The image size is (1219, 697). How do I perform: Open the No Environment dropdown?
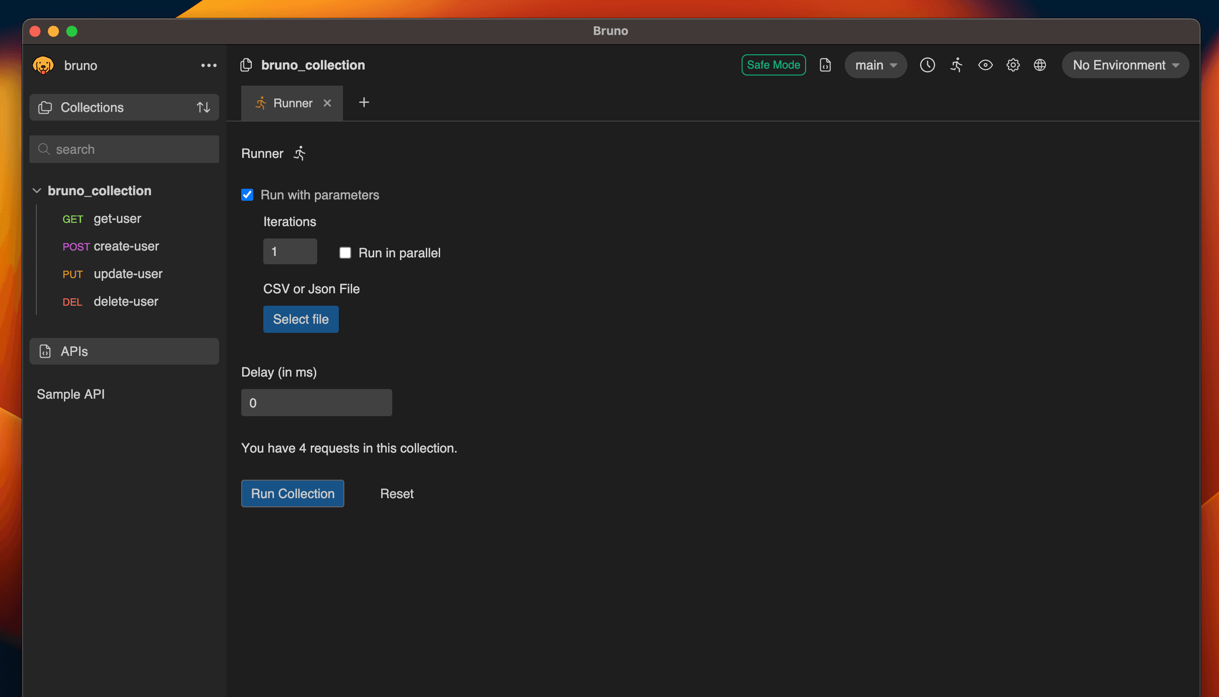pos(1125,65)
